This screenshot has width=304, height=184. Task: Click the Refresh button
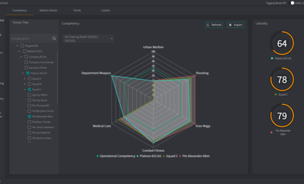(x=214, y=25)
